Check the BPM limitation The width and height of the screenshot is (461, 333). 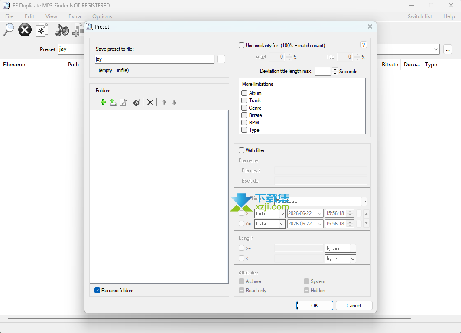tap(244, 122)
